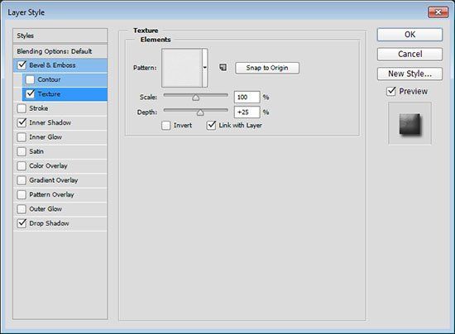Uncheck the Bevel & Emboss checkbox
The height and width of the screenshot is (334, 455).
[x=22, y=65]
